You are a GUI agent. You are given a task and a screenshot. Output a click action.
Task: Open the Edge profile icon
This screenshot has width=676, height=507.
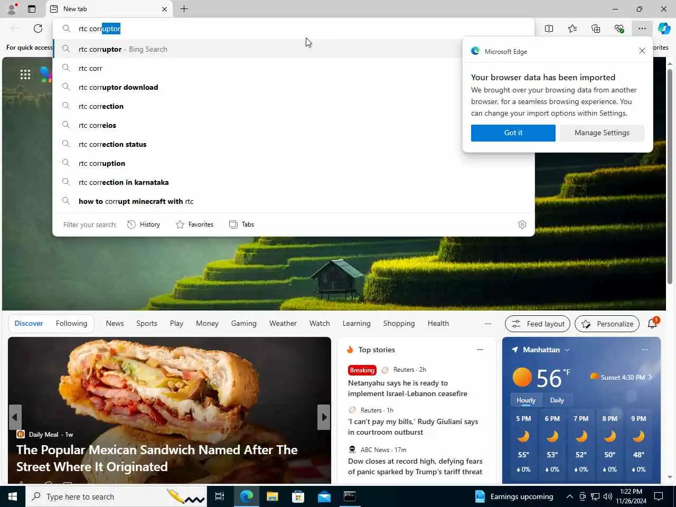[12, 9]
